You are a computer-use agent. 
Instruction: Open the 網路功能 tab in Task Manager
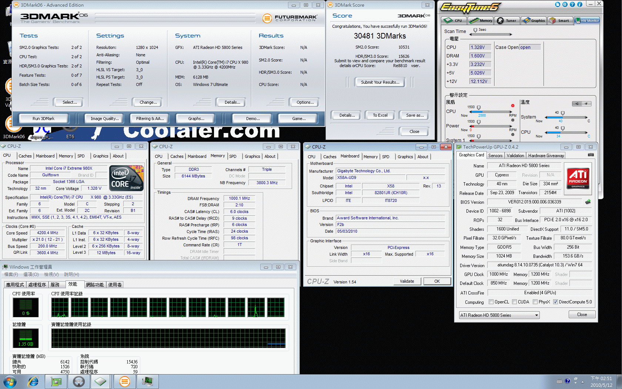pos(95,285)
